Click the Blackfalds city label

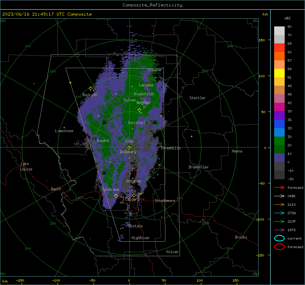(x=144, y=94)
